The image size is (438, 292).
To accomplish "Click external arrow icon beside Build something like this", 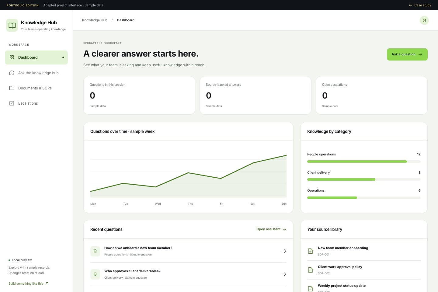I will [x=47, y=283].
